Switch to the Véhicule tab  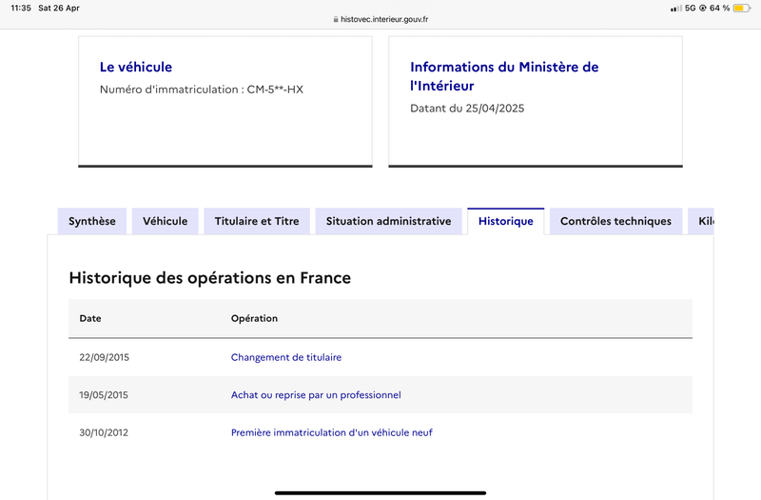tap(165, 222)
